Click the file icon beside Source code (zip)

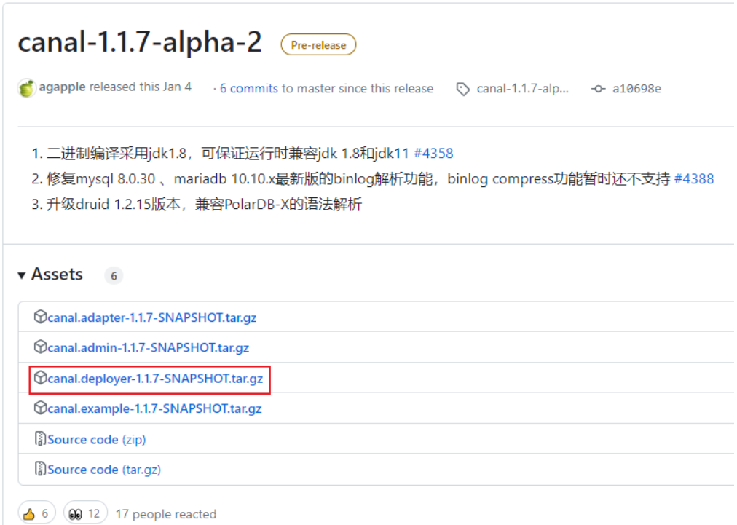(x=41, y=438)
